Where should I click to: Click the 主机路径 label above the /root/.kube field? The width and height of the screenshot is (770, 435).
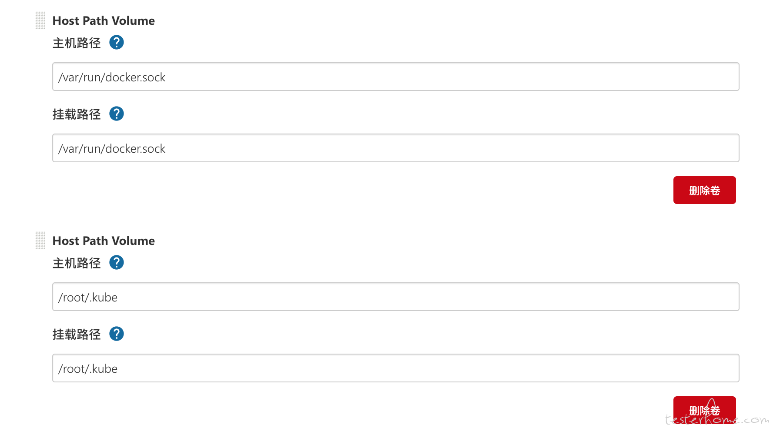point(77,263)
